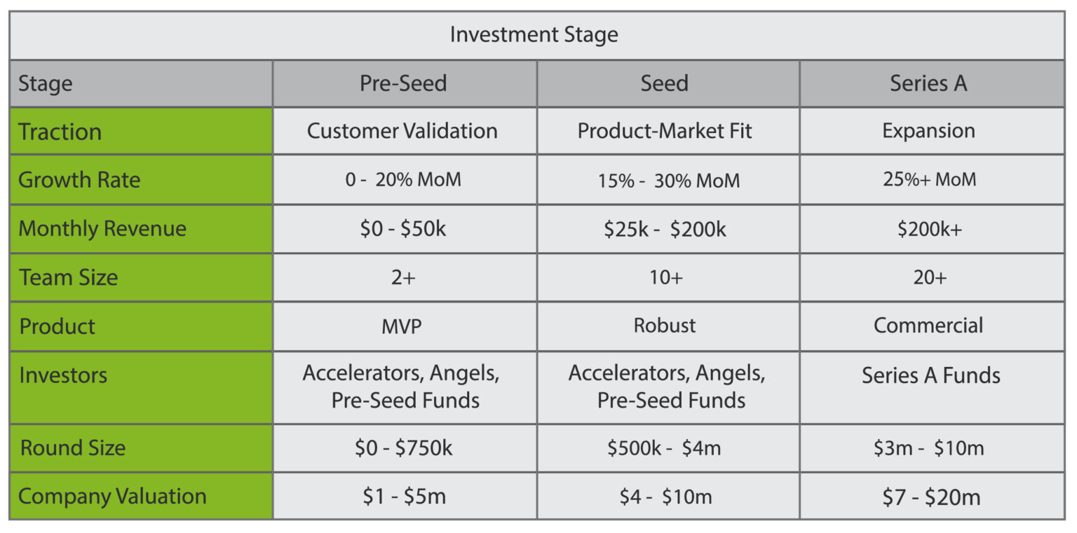The height and width of the screenshot is (533, 1077).
Task: Click the Commercial product cell
Action: tap(928, 326)
